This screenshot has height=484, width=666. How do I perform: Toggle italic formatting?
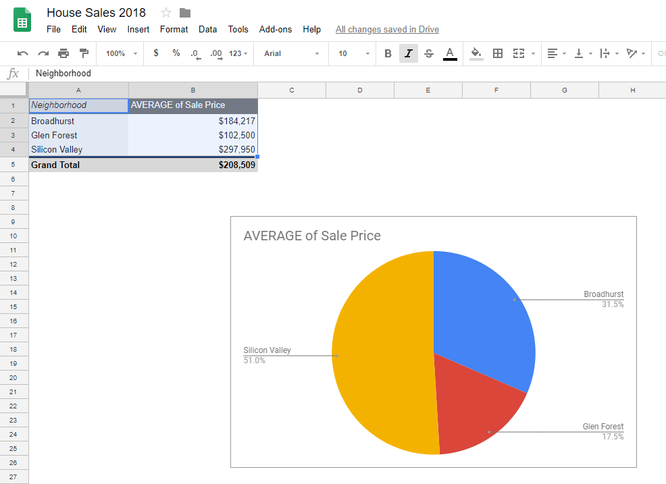tap(408, 53)
